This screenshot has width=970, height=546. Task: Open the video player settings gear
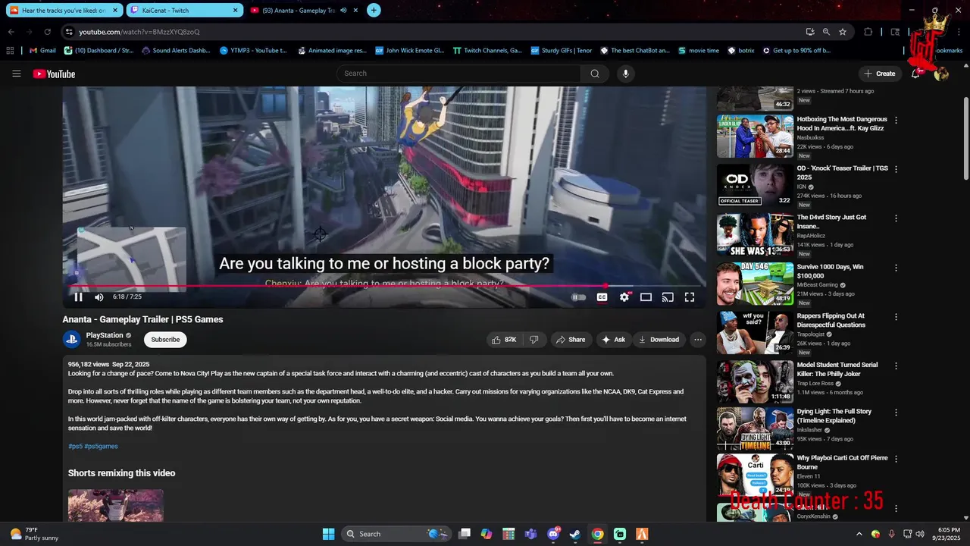pyautogui.click(x=624, y=297)
